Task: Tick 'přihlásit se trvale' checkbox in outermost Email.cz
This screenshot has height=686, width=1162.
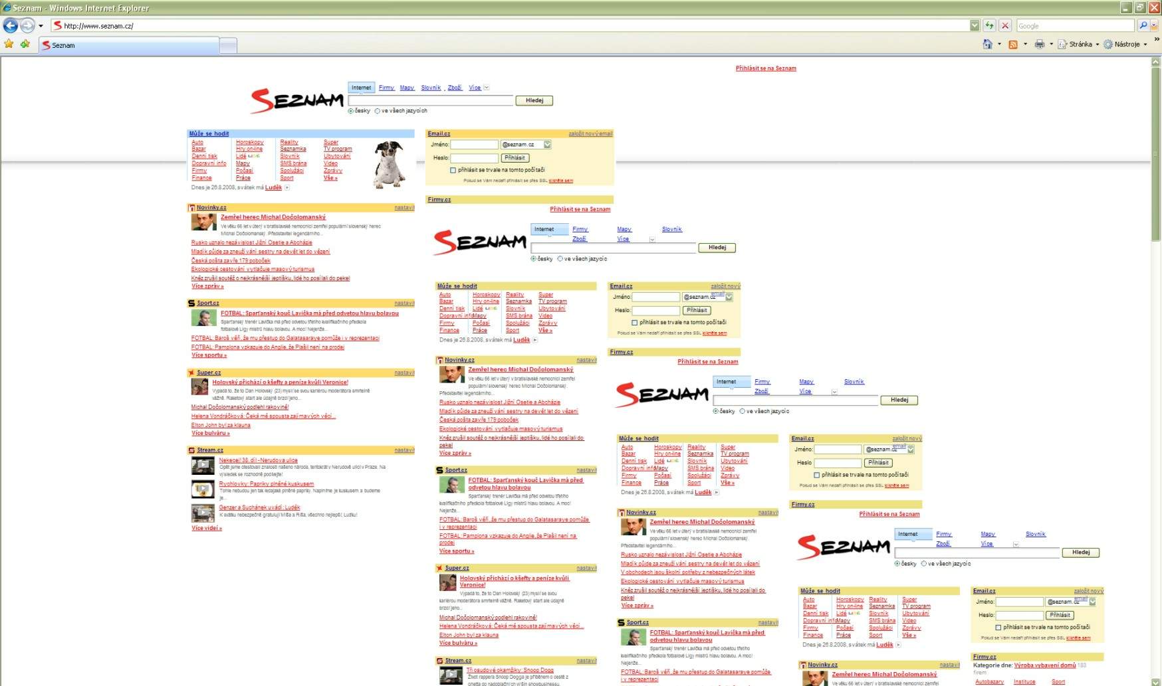Action: (x=453, y=170)
